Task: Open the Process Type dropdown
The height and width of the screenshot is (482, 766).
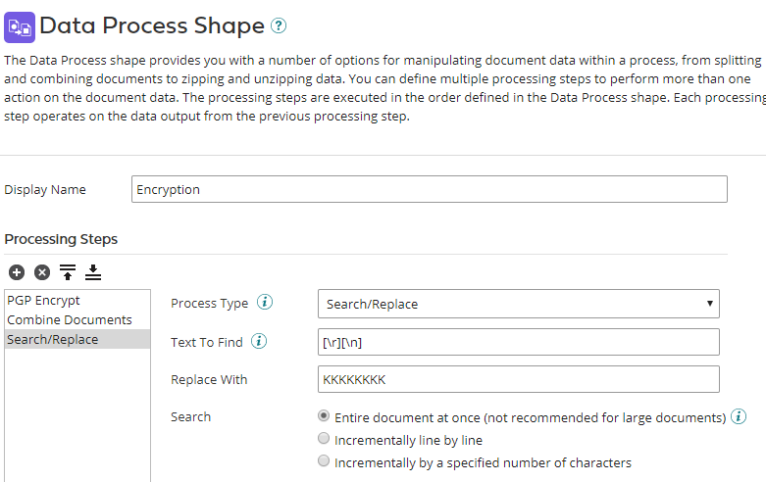Action: 519,304
